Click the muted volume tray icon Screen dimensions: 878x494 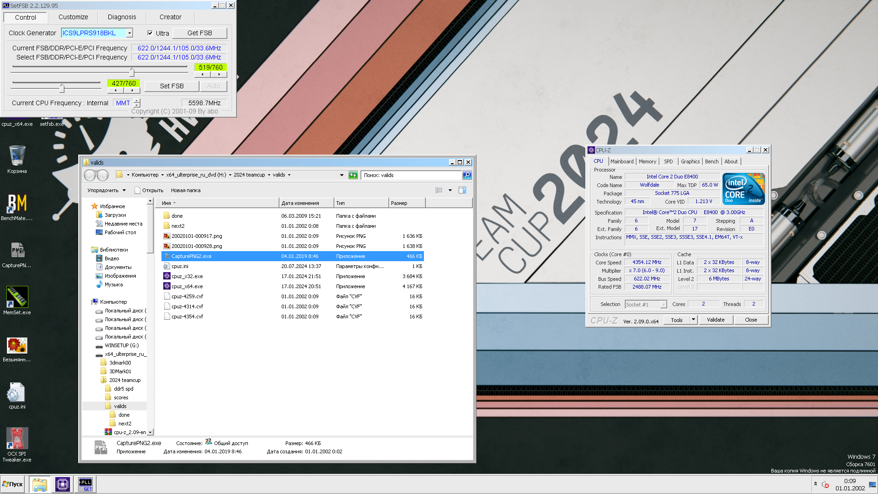825,484
